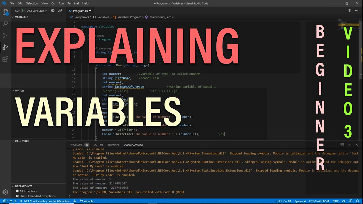Click code line 25 Console.WriteLine
This screenshot has height=204, width=363.
[x=151, y=134]
